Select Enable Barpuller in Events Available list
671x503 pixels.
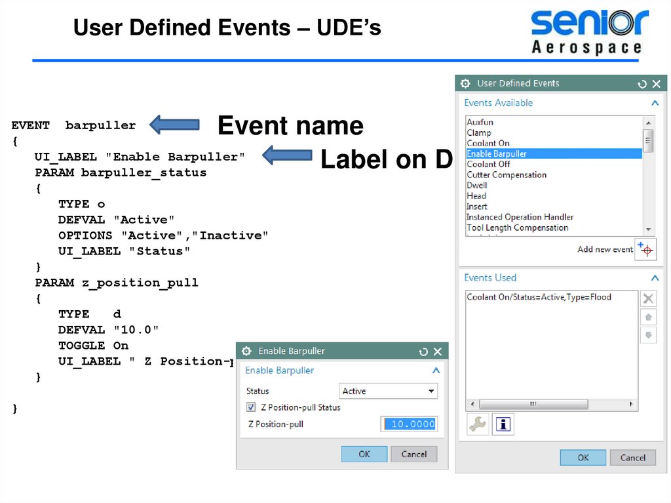pyautogui.click(x=554, y=154)
